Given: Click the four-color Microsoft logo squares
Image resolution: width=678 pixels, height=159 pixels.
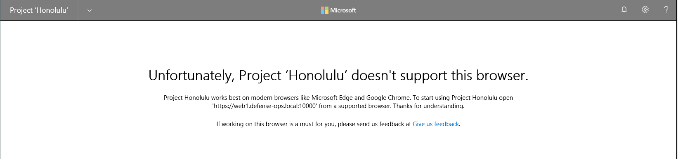Looking at the screenshot, I should 325,10.
